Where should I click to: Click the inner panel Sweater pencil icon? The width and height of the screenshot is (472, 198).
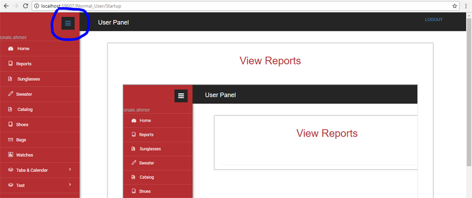pos(134,163)
